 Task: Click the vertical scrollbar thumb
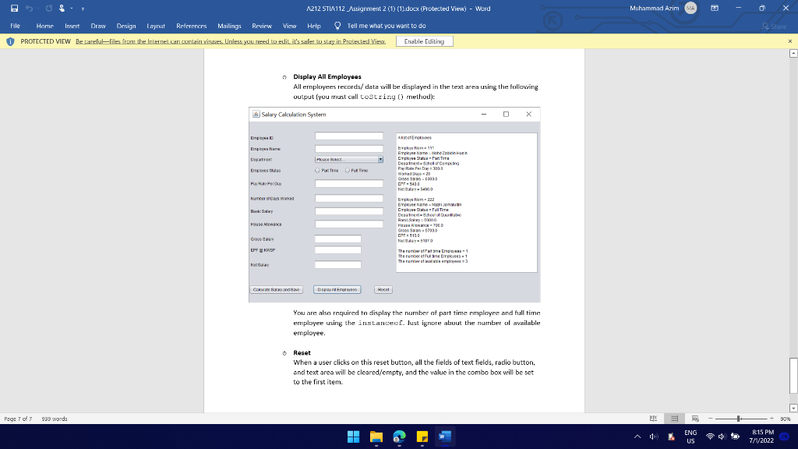[x=793, y=376]
